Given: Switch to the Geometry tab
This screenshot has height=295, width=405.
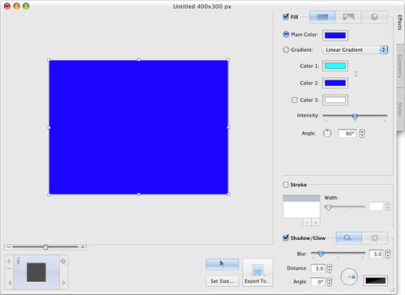Looking at the screenshot, I should 400,66.
